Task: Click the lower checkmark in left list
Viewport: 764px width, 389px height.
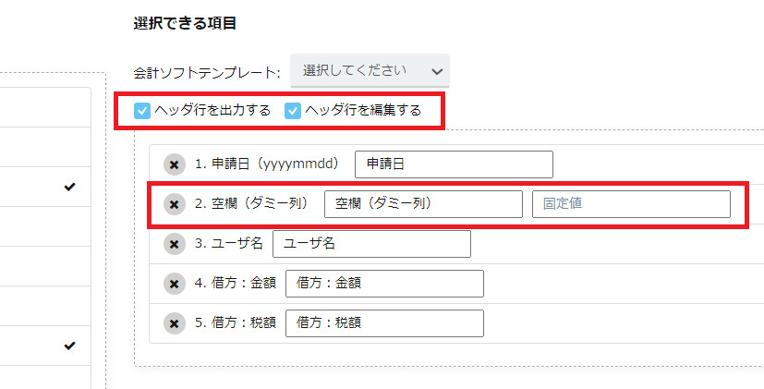Action: click(x=69, y=346)
